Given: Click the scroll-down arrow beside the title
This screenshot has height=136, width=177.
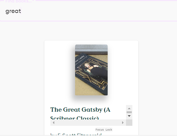Looking at the screenshot, I should pyautogui.click(x=129, y=116).
